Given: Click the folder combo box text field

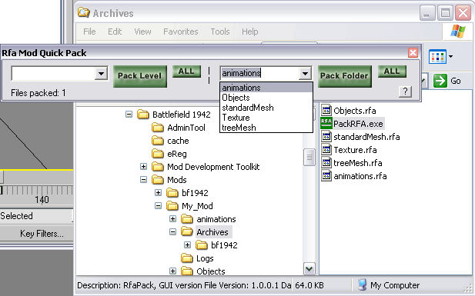Looking at the screenshot, I should (x=259, y=73).
